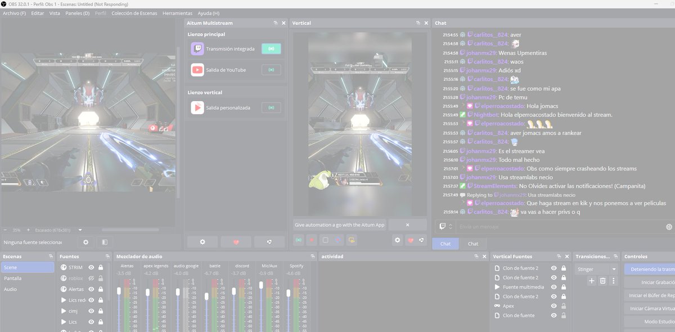The image size is (675, 332).
Task: Zoom out preview with the minus button
Action: pyautogui.click(x=5, y=230)
